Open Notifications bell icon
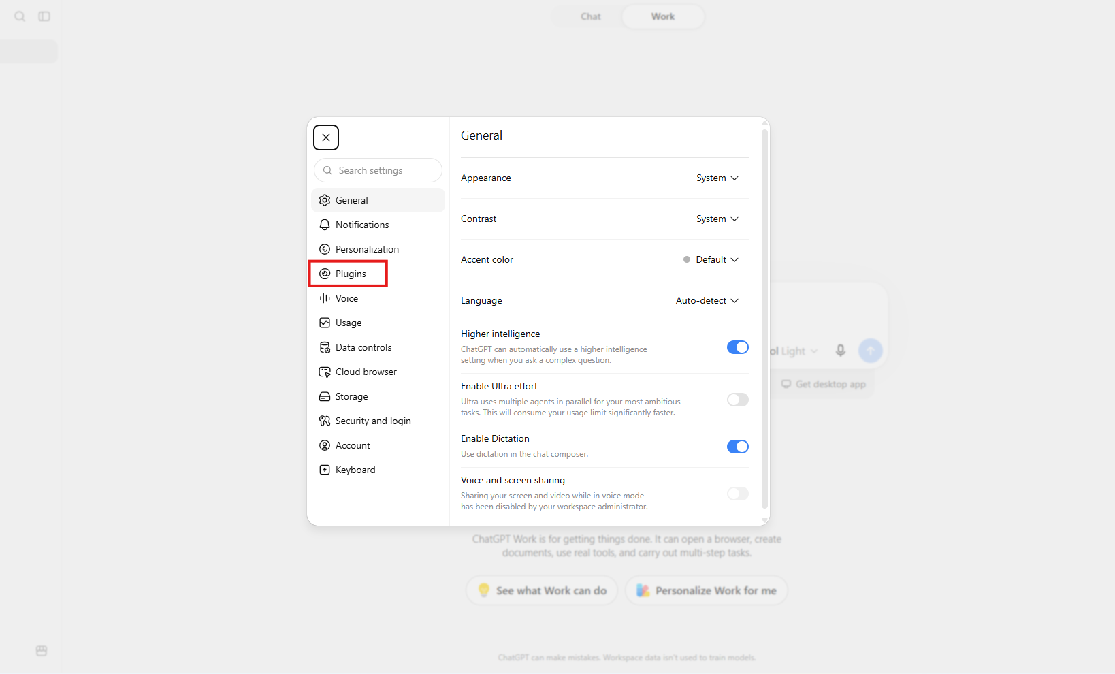This screenshot has height=674, width=1115. [x=325, y=225]
